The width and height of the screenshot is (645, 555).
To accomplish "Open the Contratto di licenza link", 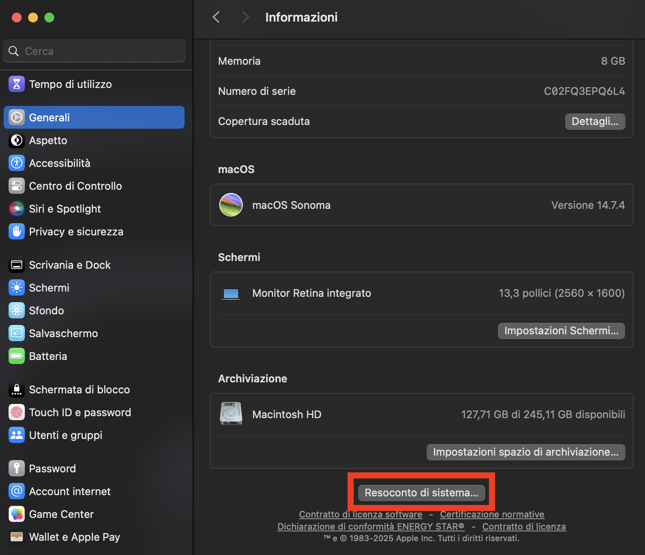I will click(x=524, y=526).
